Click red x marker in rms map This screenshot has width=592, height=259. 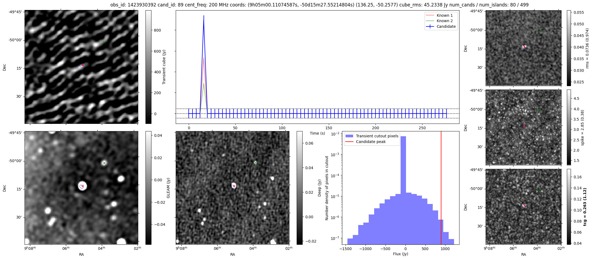pyautogui.click(x=524, y=47)
